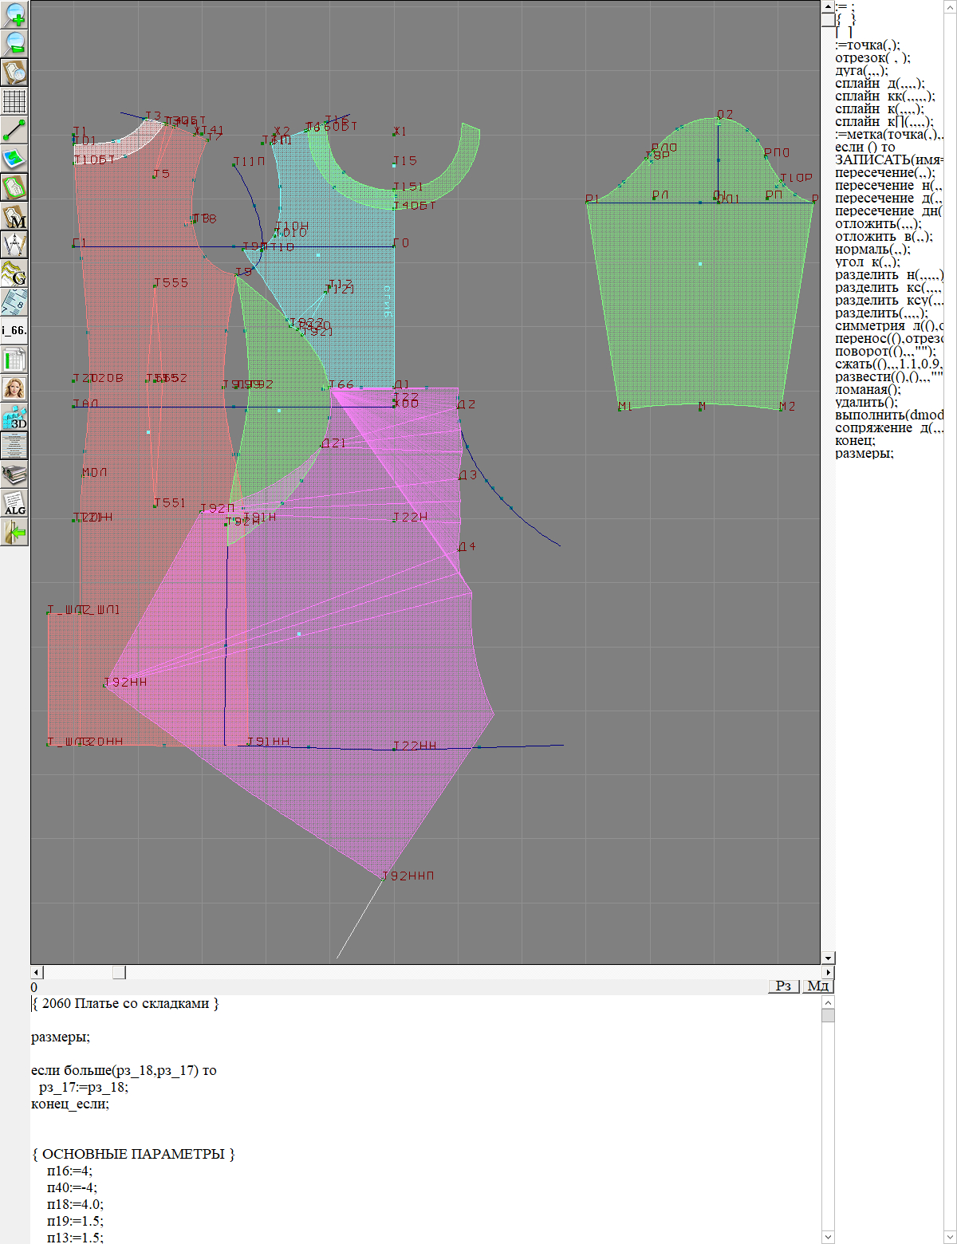Toggle the grid display icon
This screenshot has height=1244, width=957.
coord(14,101)
